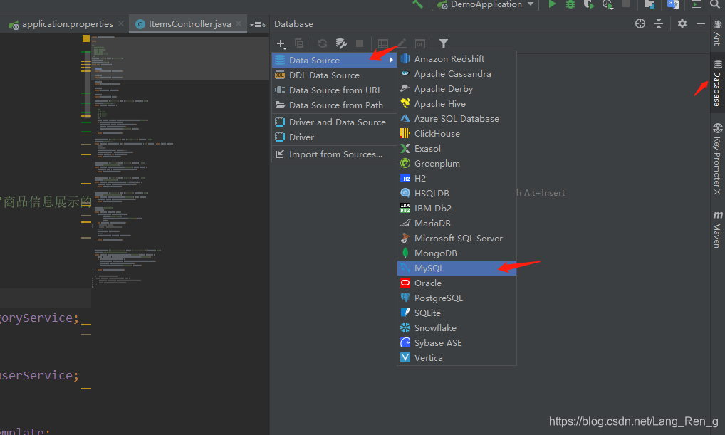725x435 pixels.
Task: Select Microsoft SQL Server data source
Action: (457, 238)
